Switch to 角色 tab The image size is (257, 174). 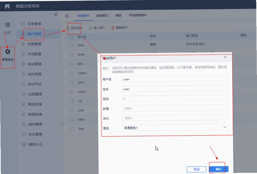tap(119, 15)
